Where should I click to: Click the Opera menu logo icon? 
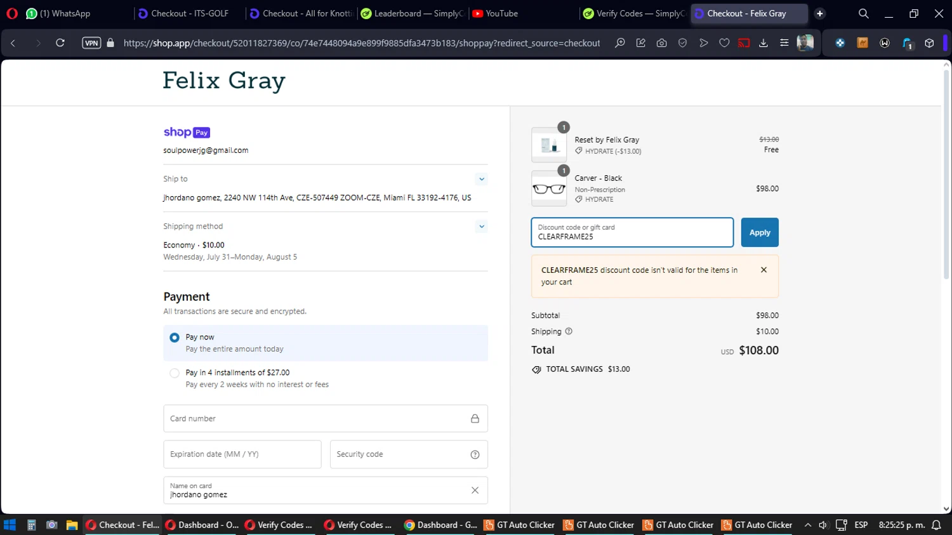tap(12, 13)
